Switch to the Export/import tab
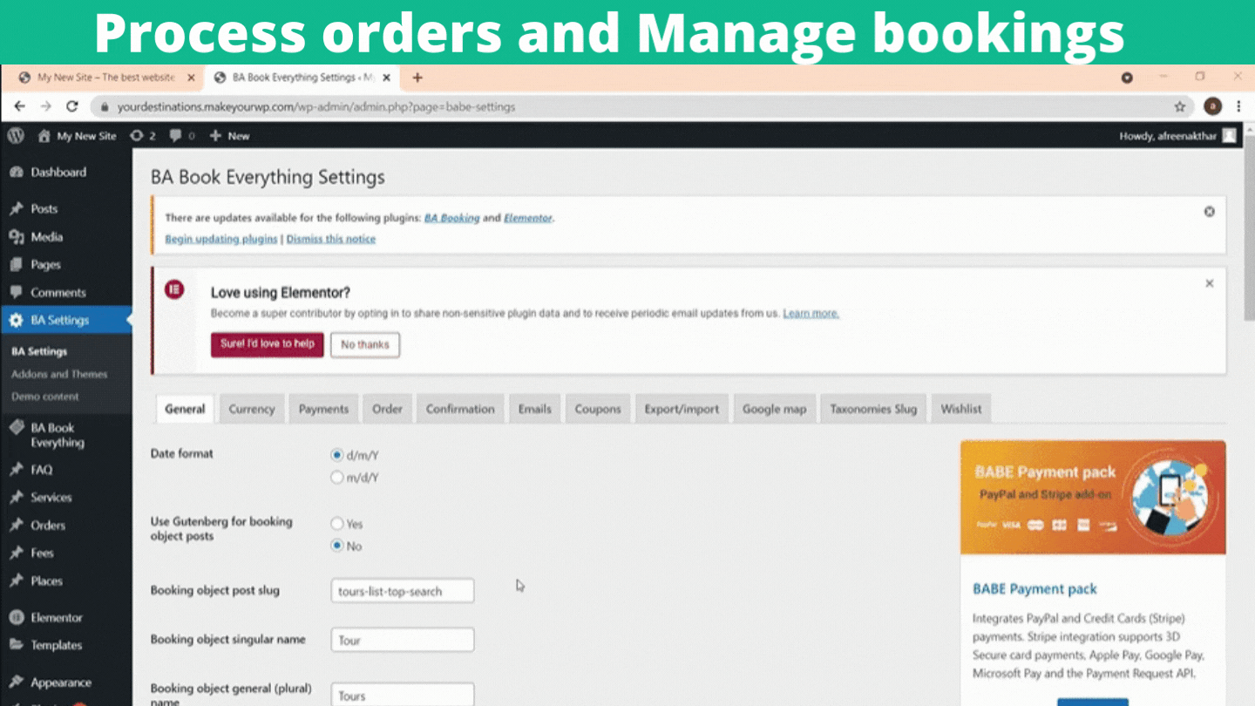 click(682, 409)
